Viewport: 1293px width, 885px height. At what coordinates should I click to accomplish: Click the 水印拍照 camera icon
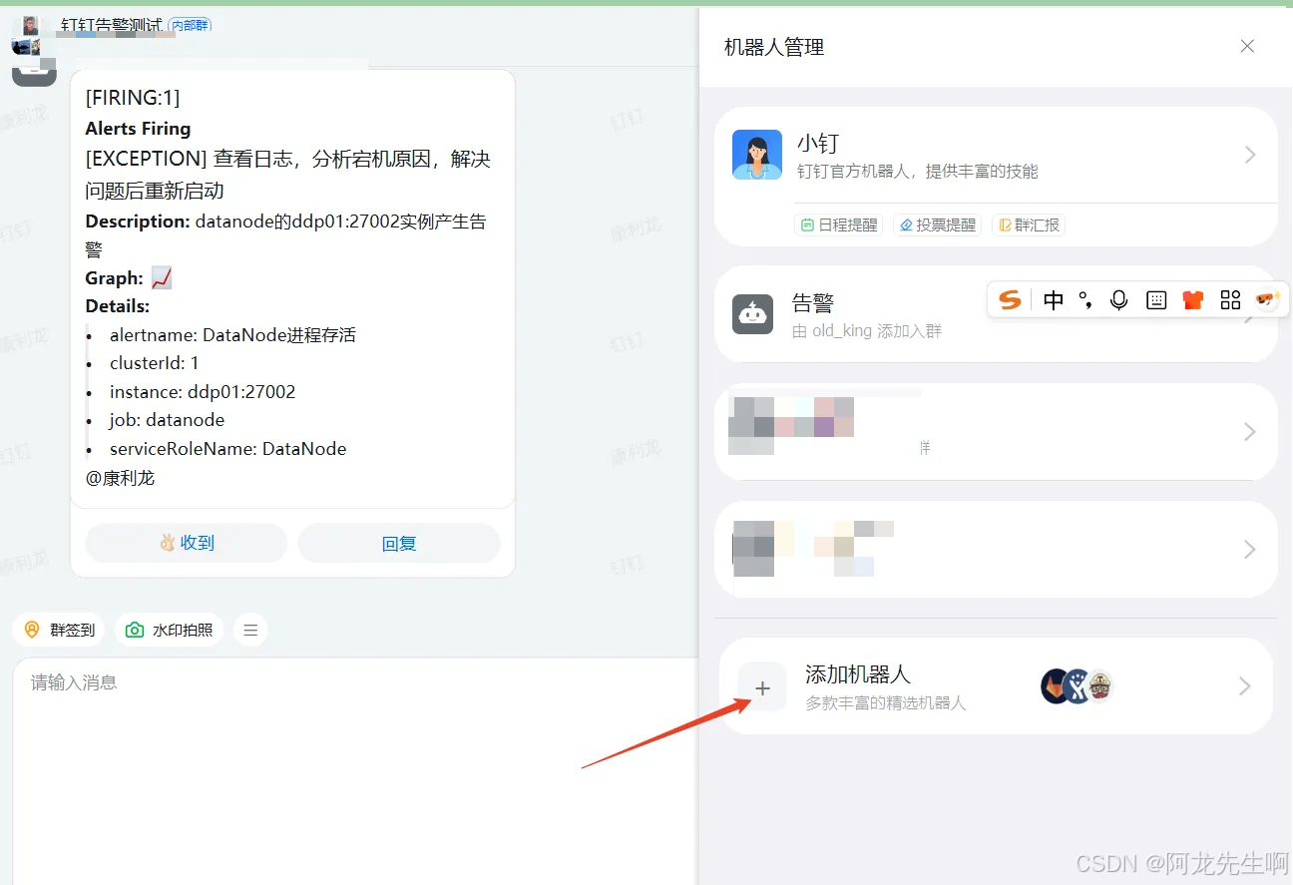click(x=134, y=630)
